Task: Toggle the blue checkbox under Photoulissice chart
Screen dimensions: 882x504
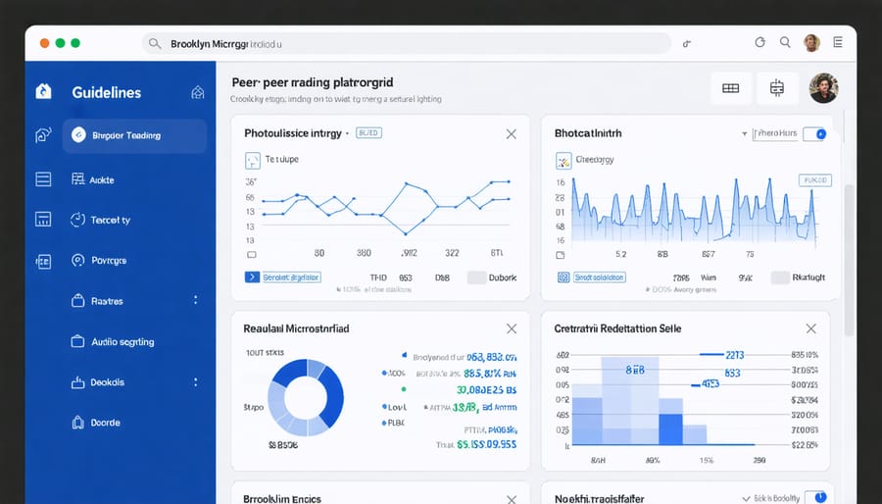Action: pos(252,277)
